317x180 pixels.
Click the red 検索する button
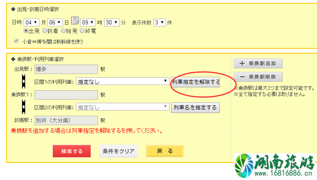pyautogui.click(x=72, y=151)
